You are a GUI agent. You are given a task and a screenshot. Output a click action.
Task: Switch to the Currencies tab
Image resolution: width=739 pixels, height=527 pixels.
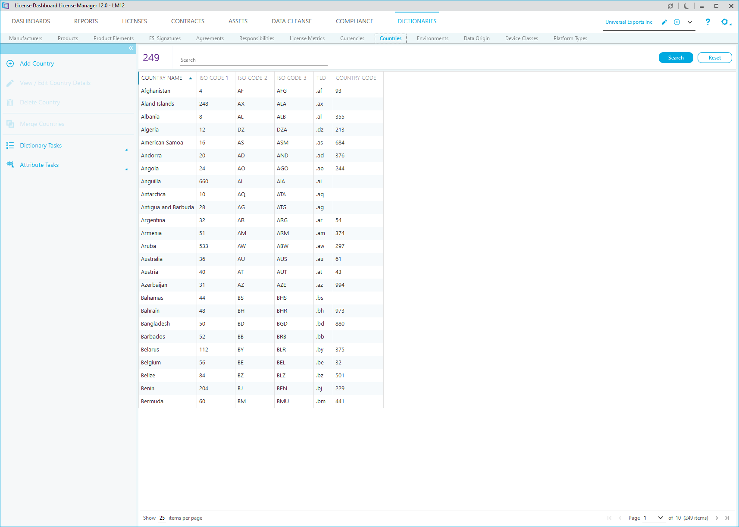pyautogui.click(x=352, y=38)
